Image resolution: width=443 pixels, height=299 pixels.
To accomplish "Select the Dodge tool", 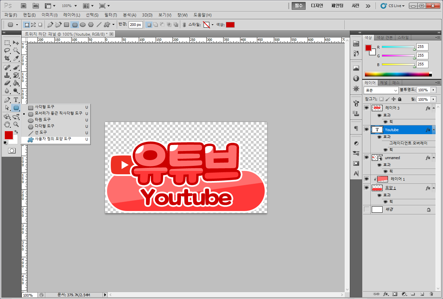I will tap(16, 91).
